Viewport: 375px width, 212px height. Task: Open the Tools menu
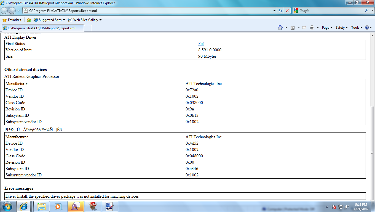[357, 28]
